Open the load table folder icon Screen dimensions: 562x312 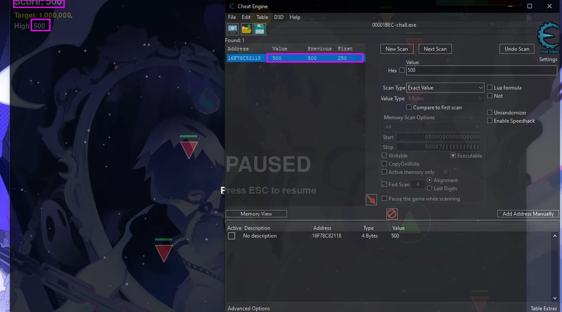coord(246,29)
